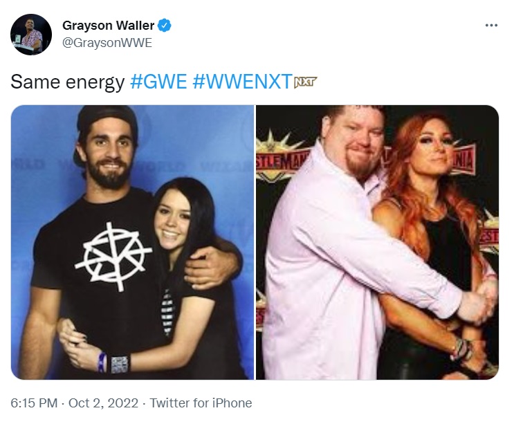
Task: Click the Grayson Waller display name
Action: coord(108,26)
